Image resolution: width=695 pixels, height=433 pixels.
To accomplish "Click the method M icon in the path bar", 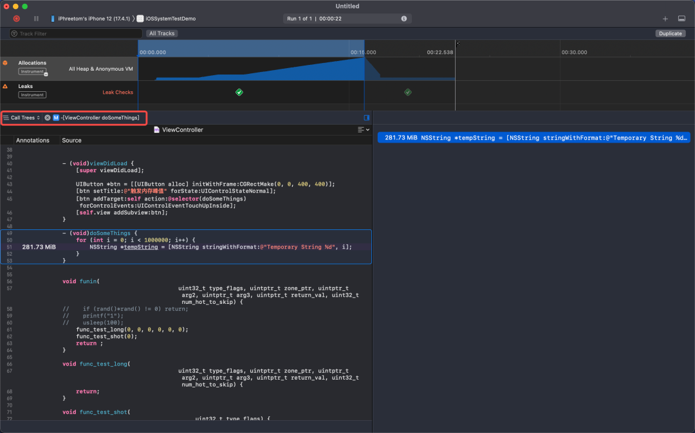I will [x=56, y=118].
